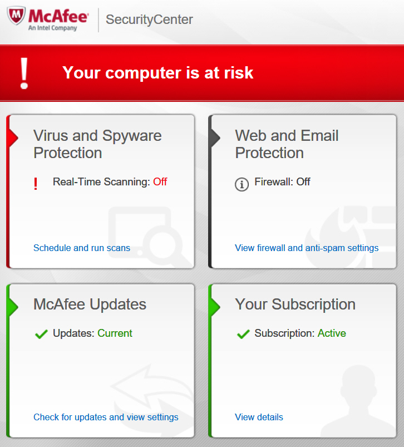Screen dimensions: 404x447
Task: Click the red exclamation icon beside Real-Time Scanning
Action: point(36,184)
